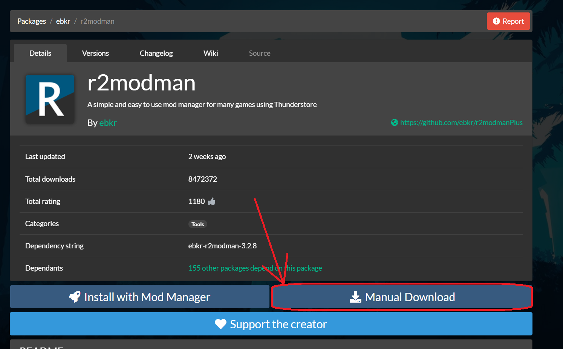
Task: Open the r2modmanPlus GitHub link
Action: [x=461, y=122]
